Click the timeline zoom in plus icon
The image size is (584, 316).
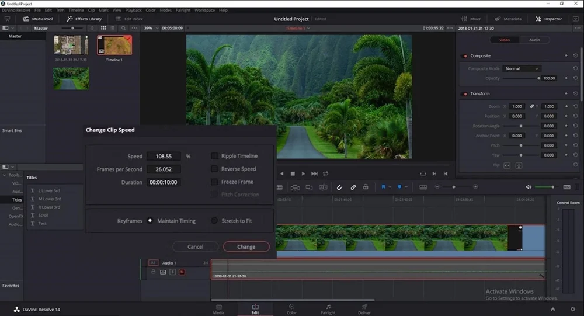click(475, 187)
